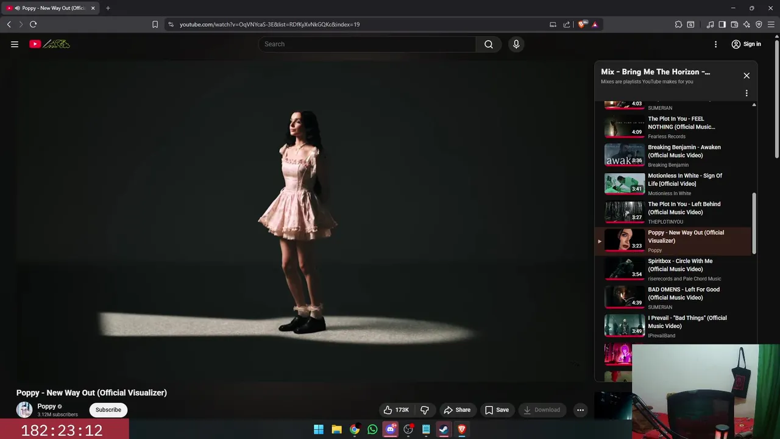The height and width of the screenshot is (439, 780).
Task: Toggle the browser sidebar panel
Action: coord(722,24)
